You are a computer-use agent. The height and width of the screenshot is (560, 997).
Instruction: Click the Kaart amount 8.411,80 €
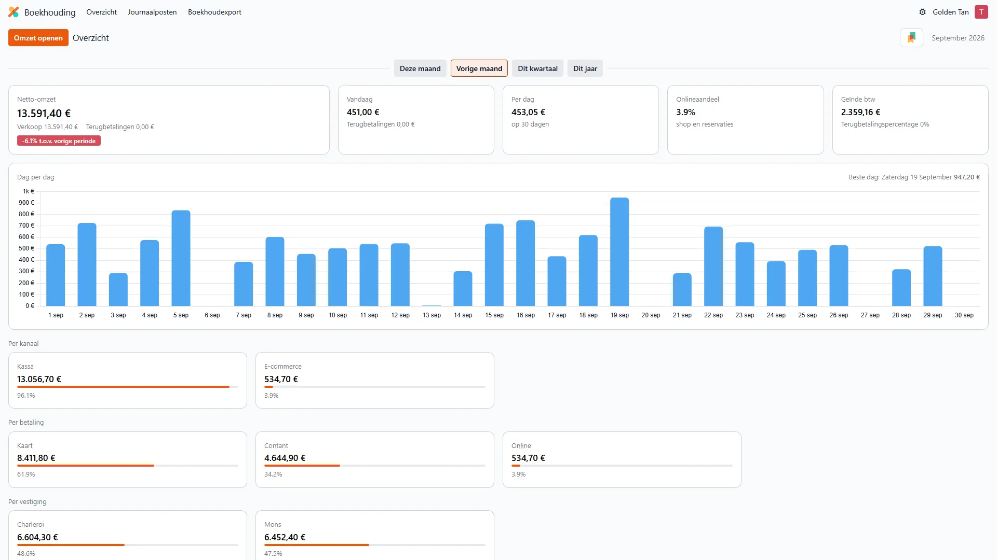pos(36,458)
